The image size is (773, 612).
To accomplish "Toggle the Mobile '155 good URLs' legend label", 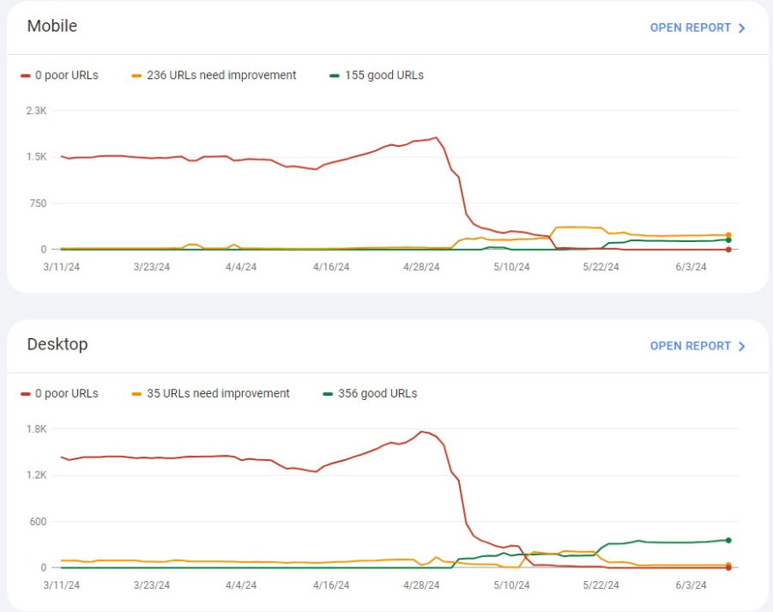I will (383, 76).
